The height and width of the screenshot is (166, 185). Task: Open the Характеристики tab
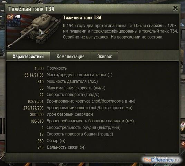pos(28,56)
